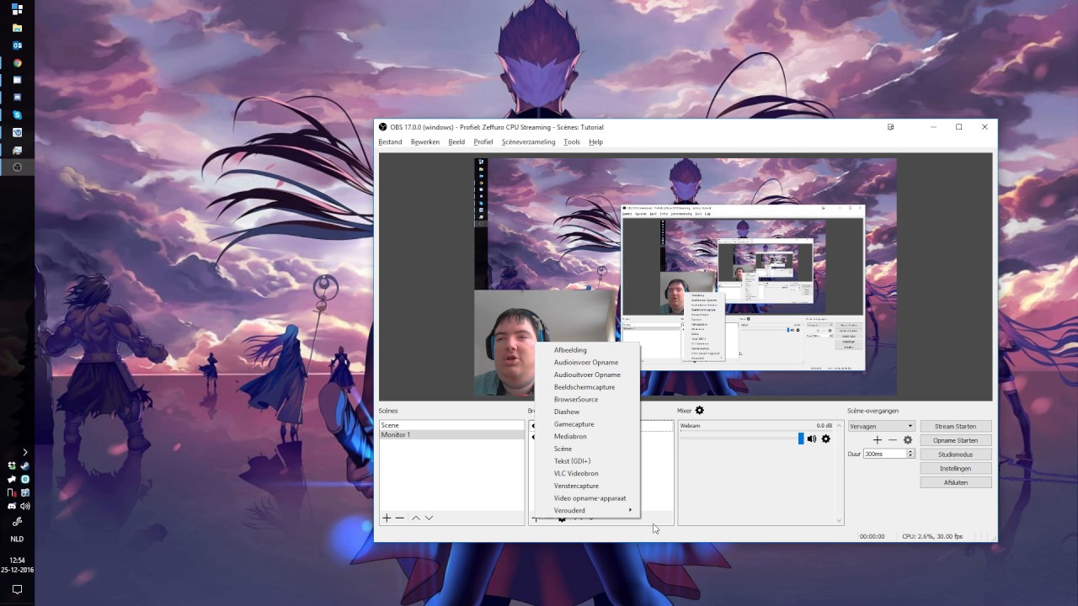Remove the selected scene with the minus icon
This screenshot has width=1078, height=606.
[x=400, y=518]
